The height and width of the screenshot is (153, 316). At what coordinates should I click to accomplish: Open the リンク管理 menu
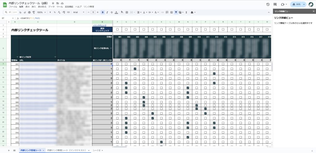coord(89,6)
